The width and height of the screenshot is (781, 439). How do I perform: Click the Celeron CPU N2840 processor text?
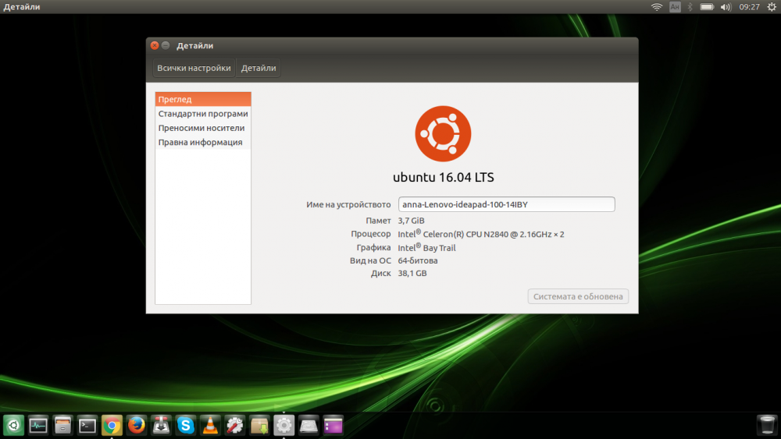point(480,234)
